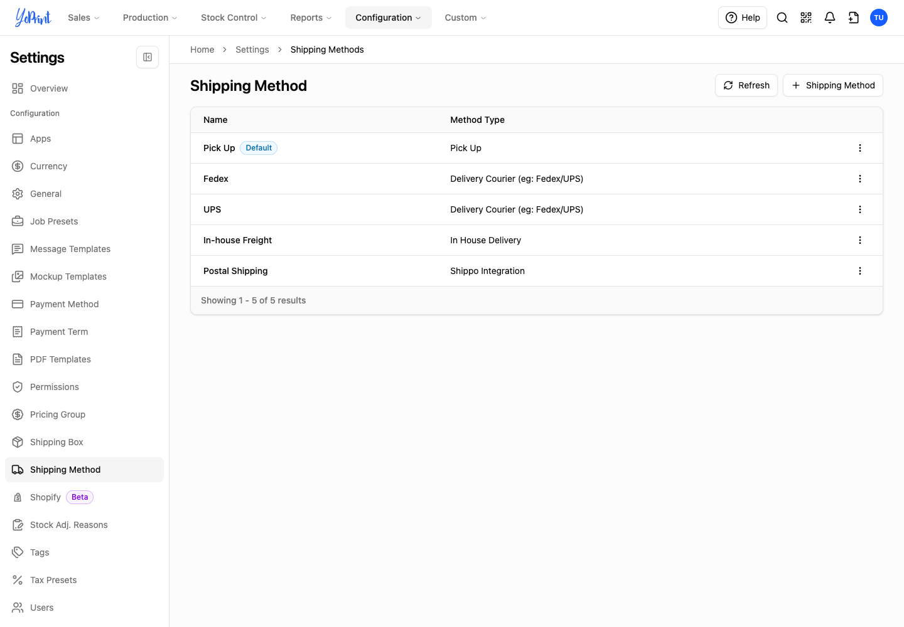Open row actions for Fedex
Viewport: 904px width, 627px height.
click(860, 179)
